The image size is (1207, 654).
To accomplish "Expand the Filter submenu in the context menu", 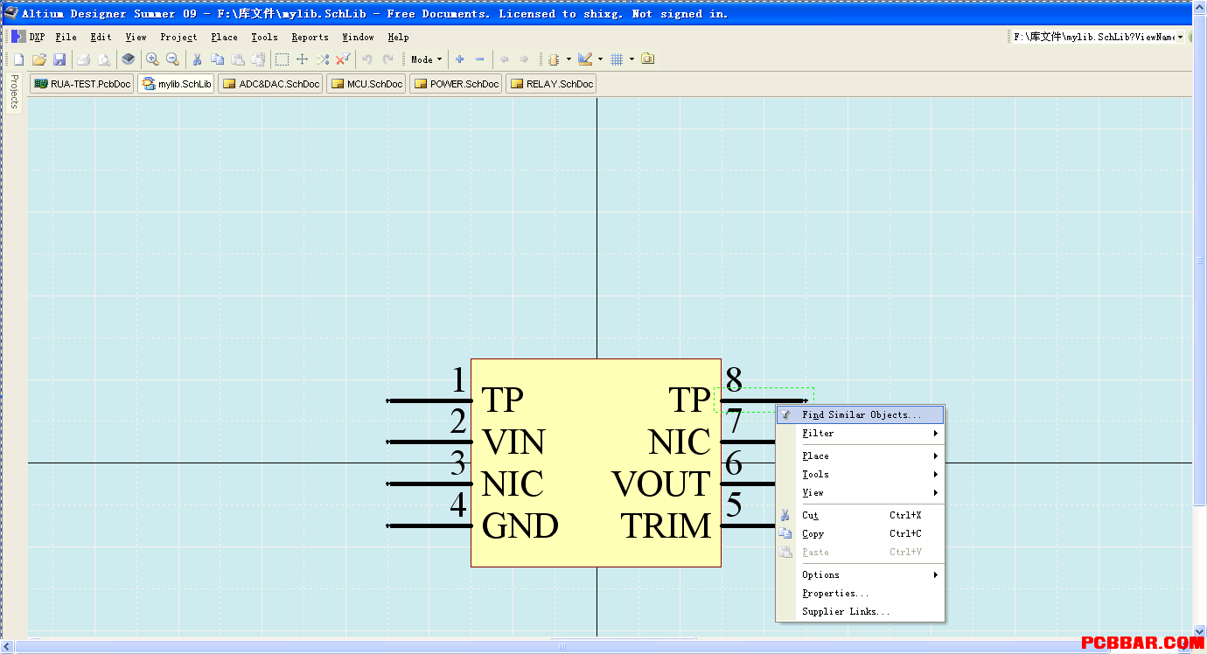I will [x=861, y=434].
